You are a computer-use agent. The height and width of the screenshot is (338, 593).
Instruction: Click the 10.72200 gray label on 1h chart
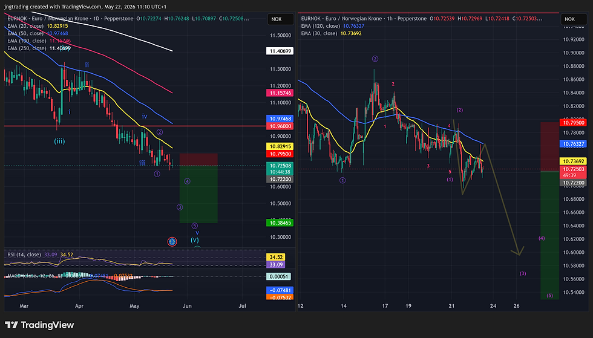574,183
